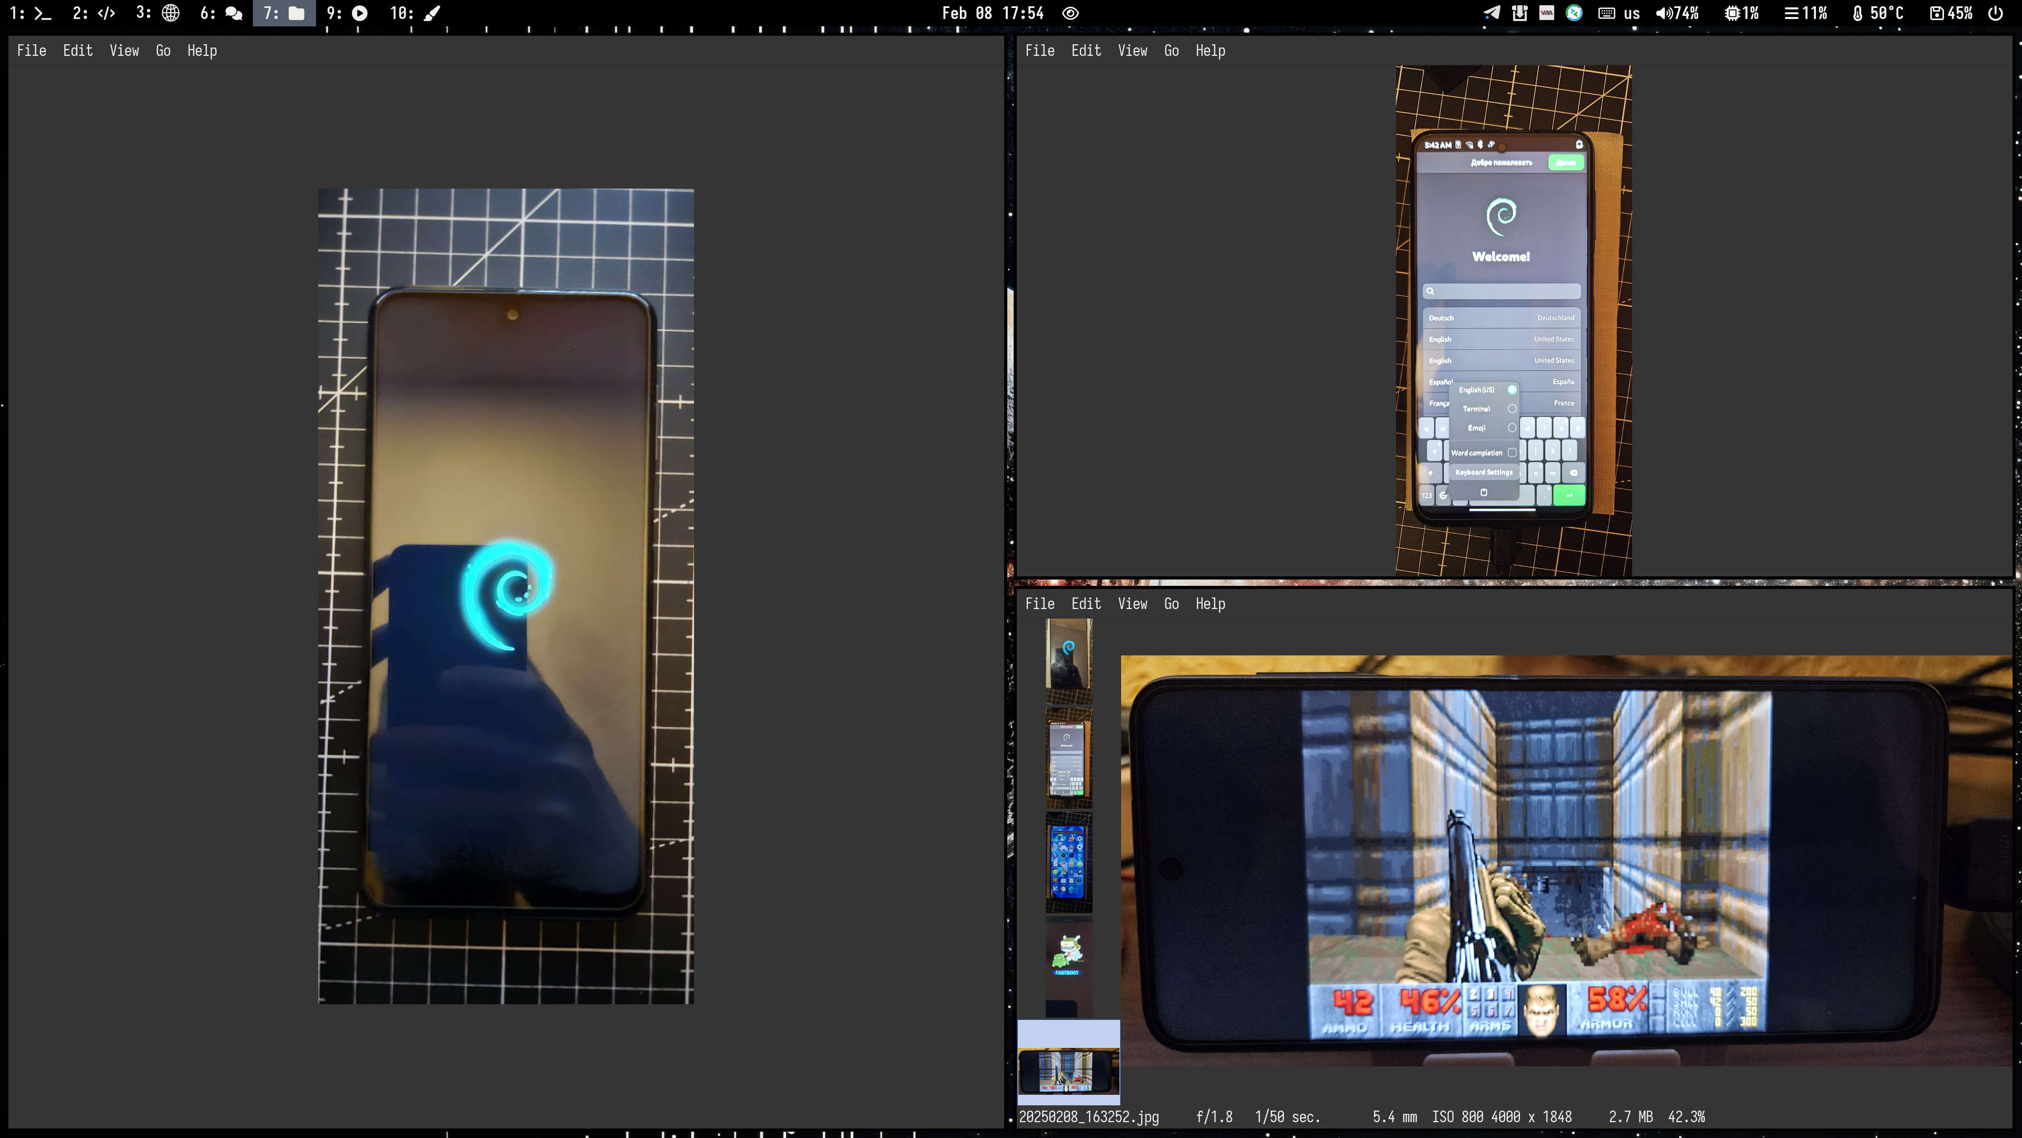Click the exposure value 1/50 sec.

1287,1117
